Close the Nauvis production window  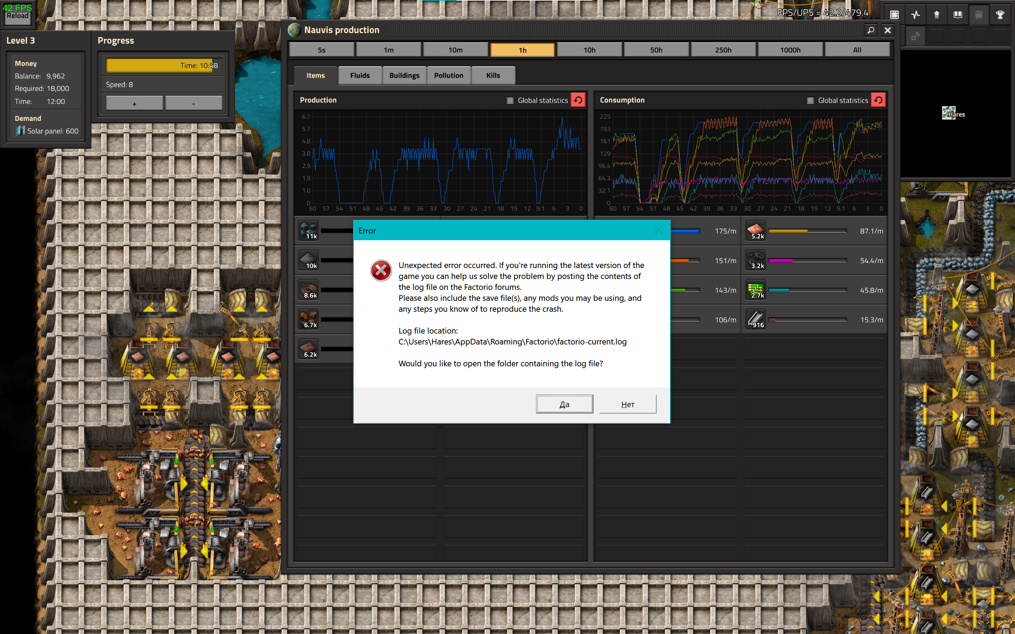(x=887, y=30)
